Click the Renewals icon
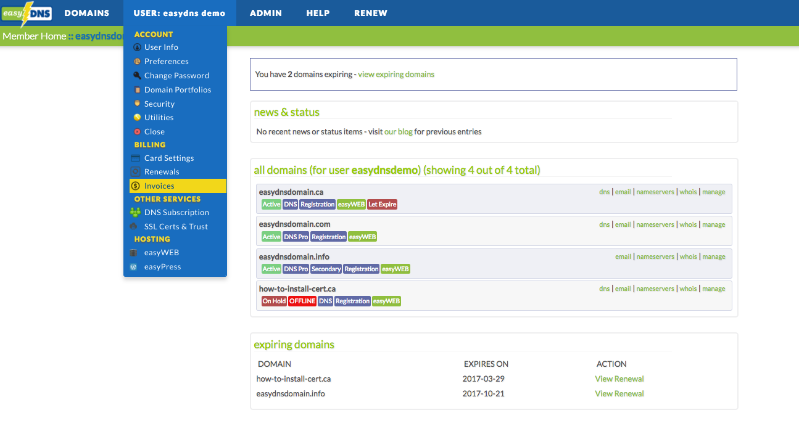Viewport: 799px width, 426px height. (x=135, y=172)
